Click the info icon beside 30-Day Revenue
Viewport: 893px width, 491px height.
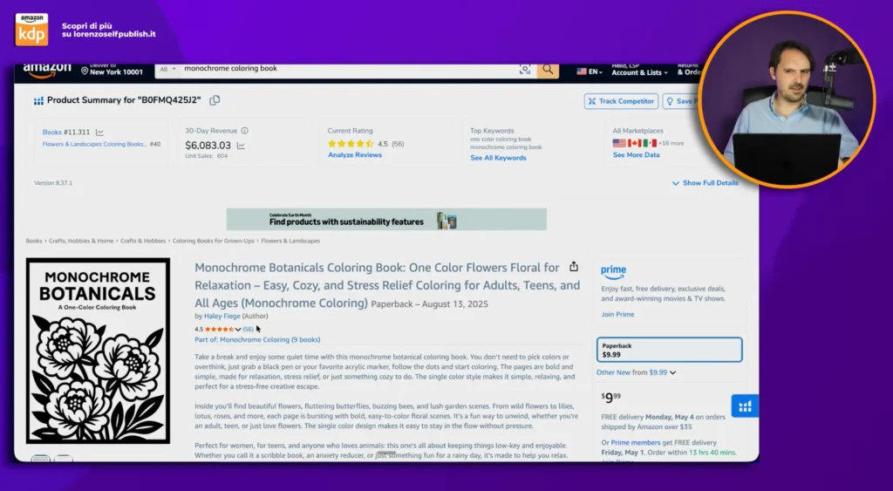[x=245, y=131]
